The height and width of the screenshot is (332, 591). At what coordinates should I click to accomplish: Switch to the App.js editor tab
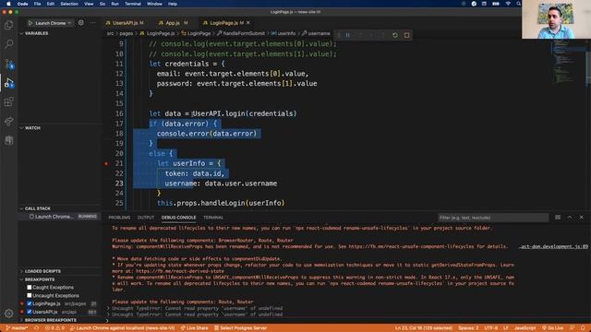click(x=173, y=23)
